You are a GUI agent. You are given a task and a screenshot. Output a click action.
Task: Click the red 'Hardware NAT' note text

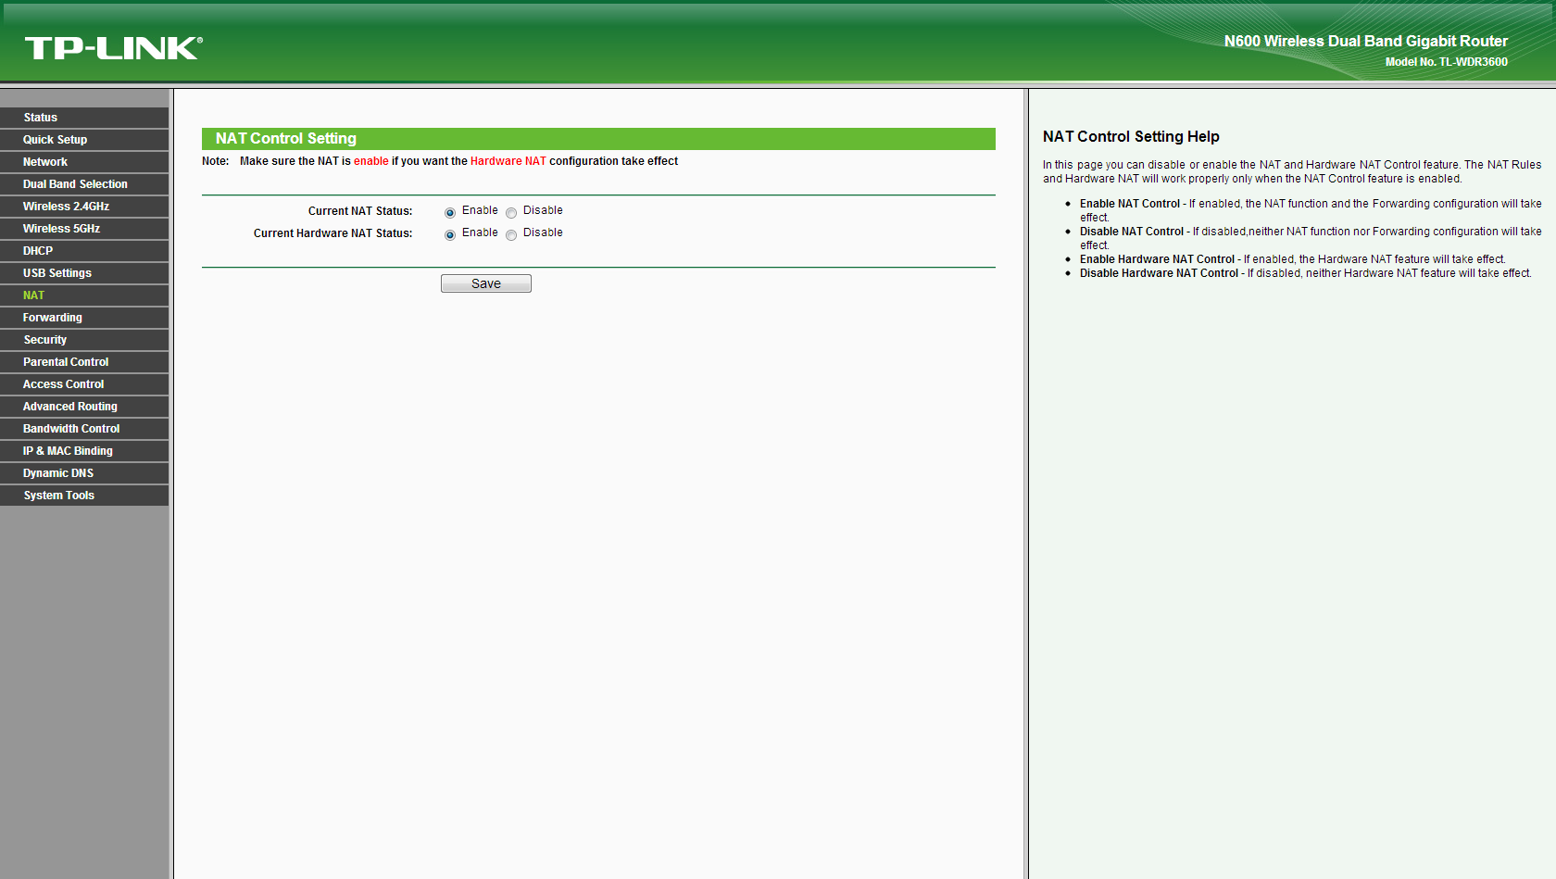tap(508, 161)
